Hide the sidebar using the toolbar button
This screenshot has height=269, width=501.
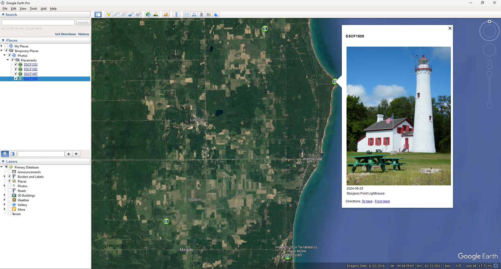tap(98, 15)
